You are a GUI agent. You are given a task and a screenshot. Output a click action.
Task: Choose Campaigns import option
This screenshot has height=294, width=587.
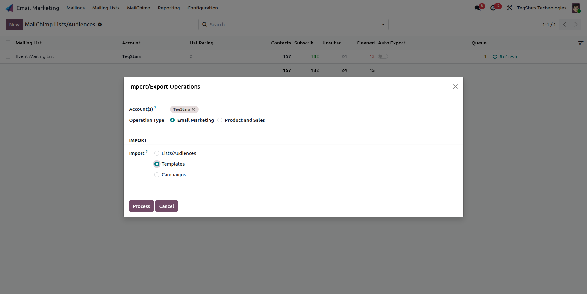click(157, 175)
